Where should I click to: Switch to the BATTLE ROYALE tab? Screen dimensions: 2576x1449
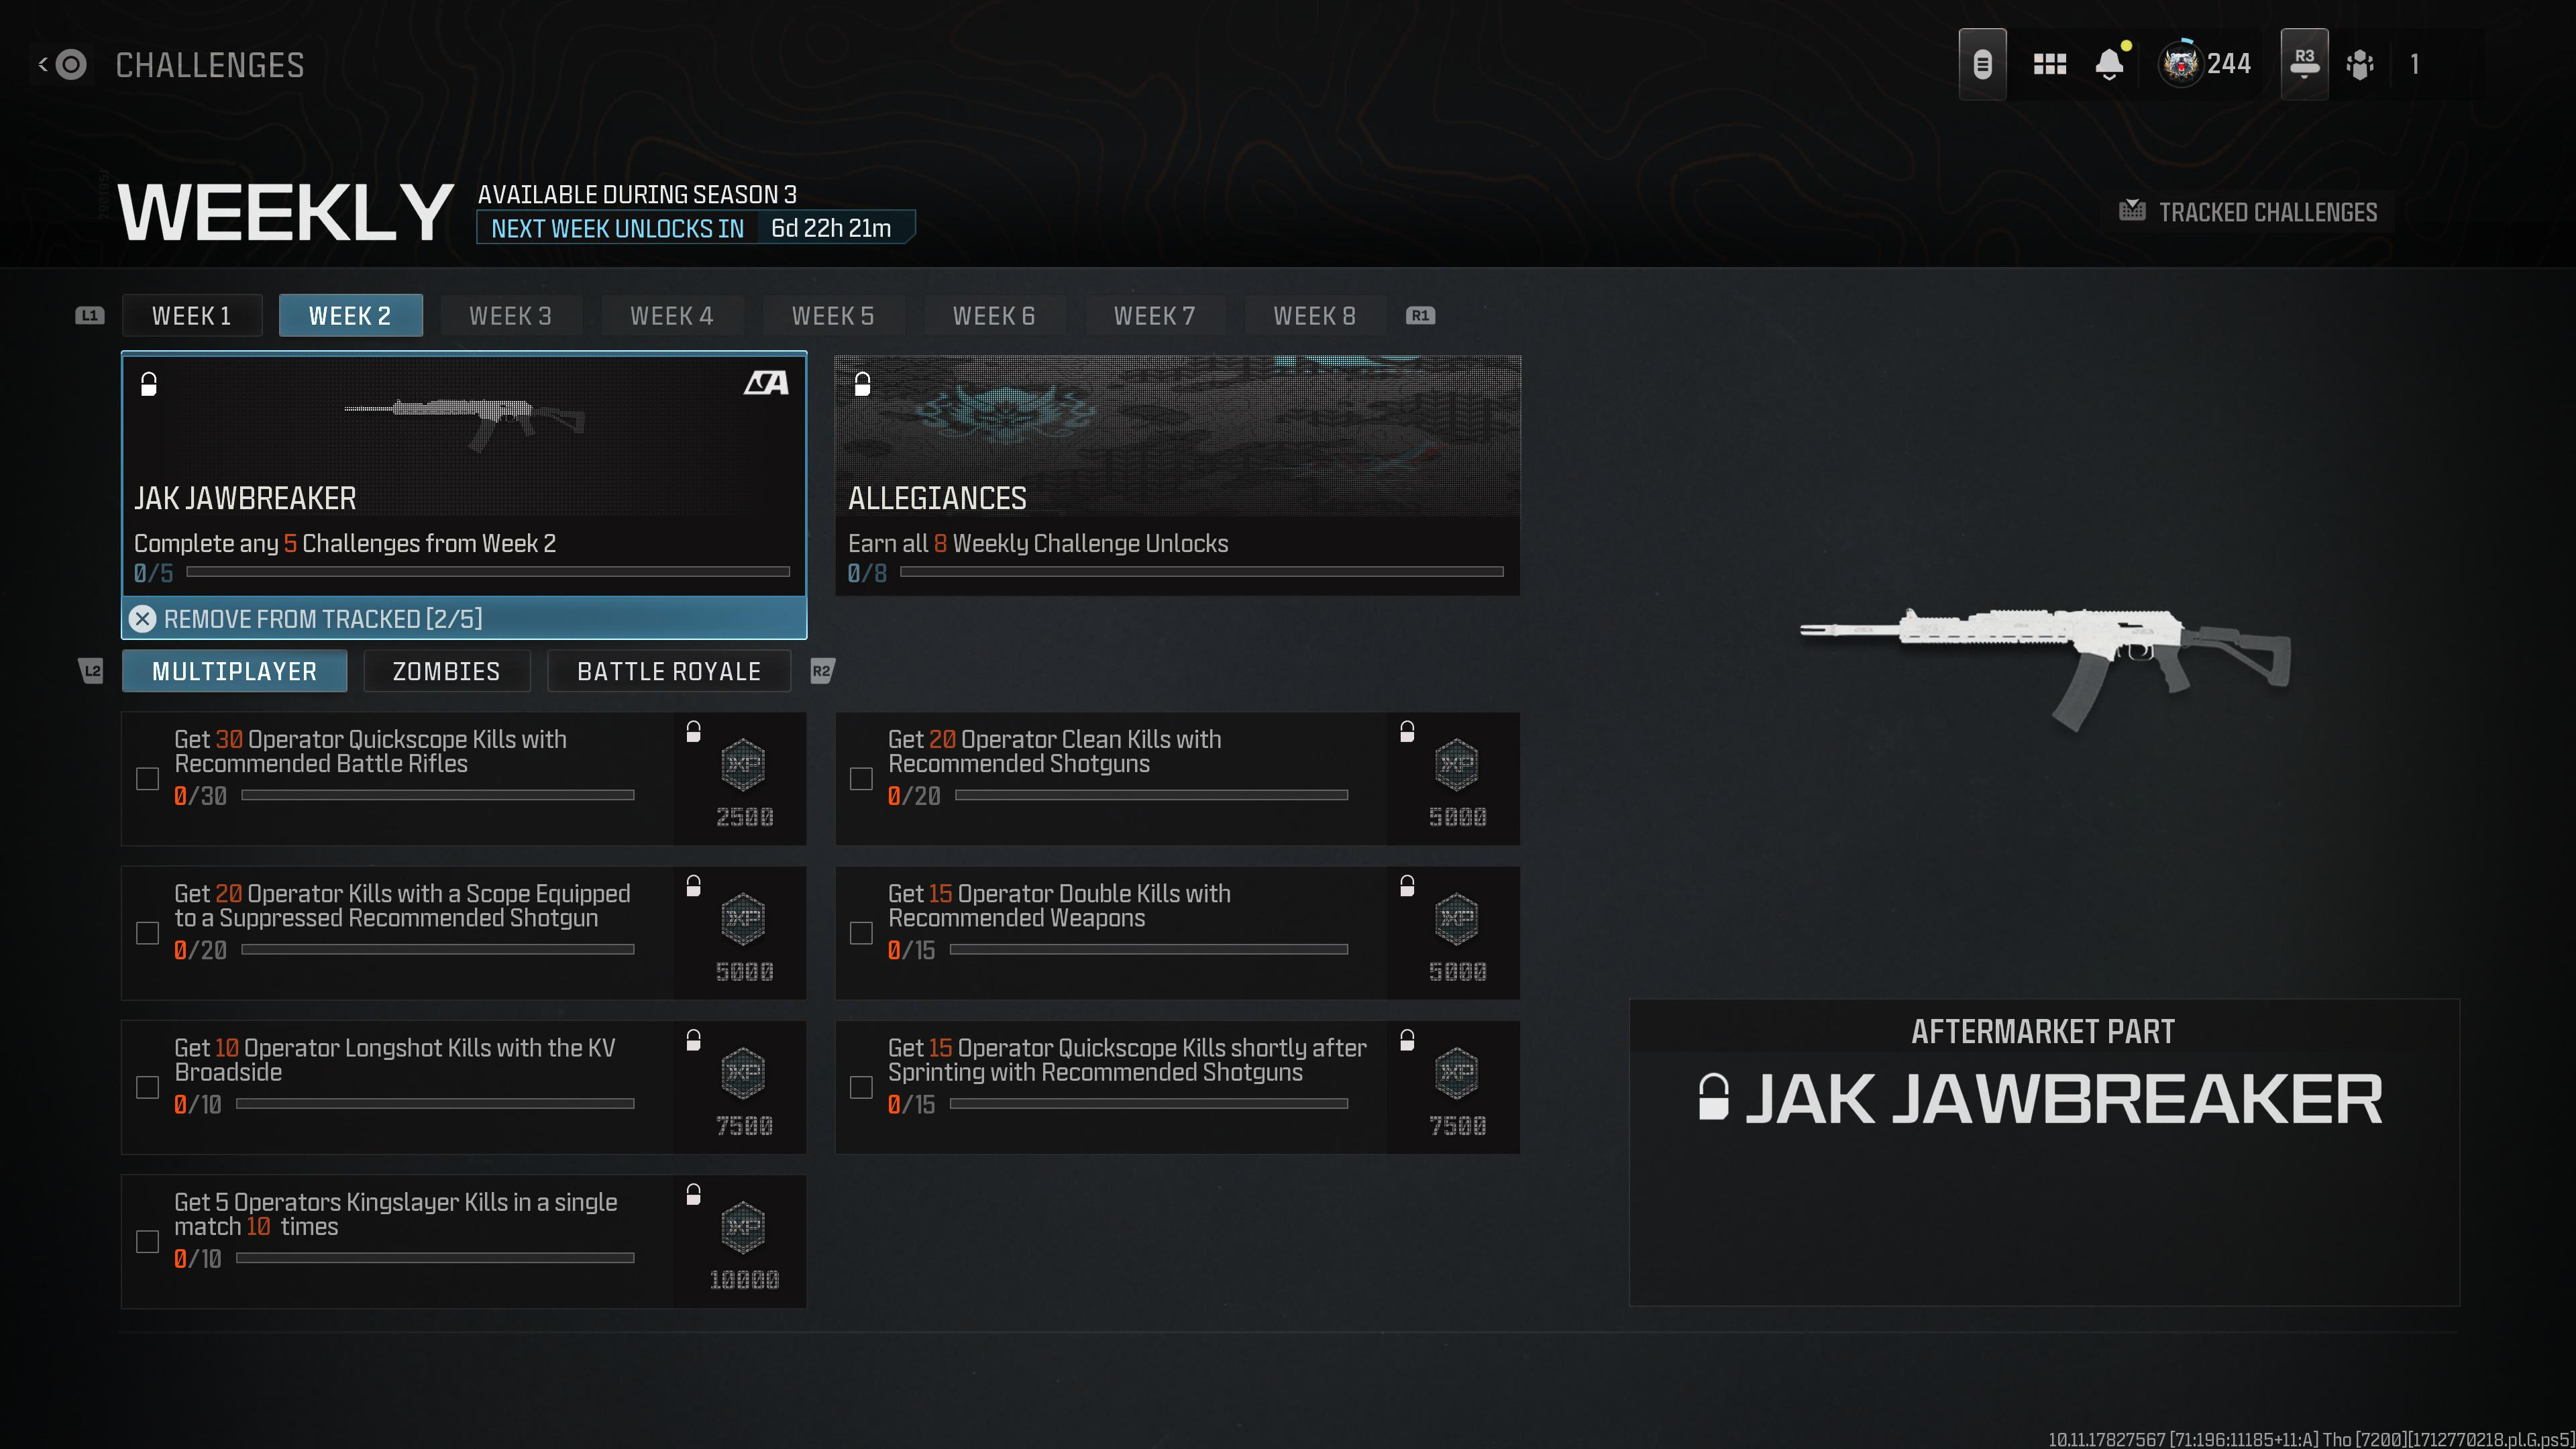tap(669, 672)
